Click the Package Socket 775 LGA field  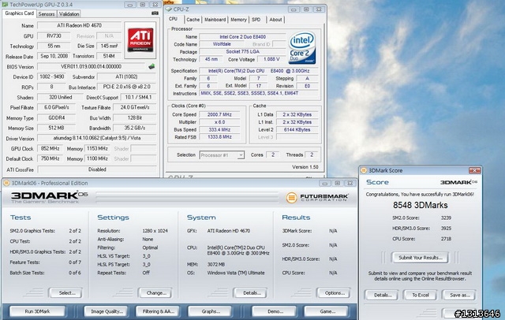[x=242, y=52]
